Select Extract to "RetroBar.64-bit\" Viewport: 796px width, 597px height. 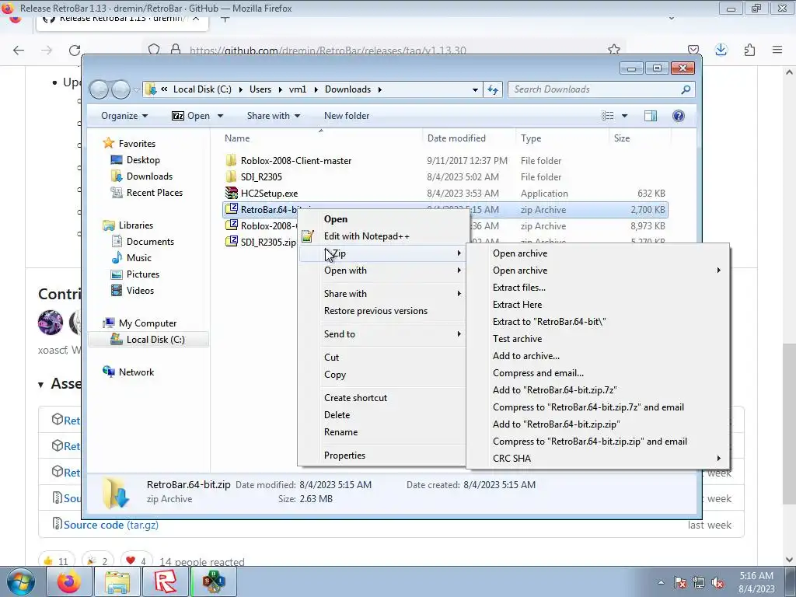click(549, 322)
